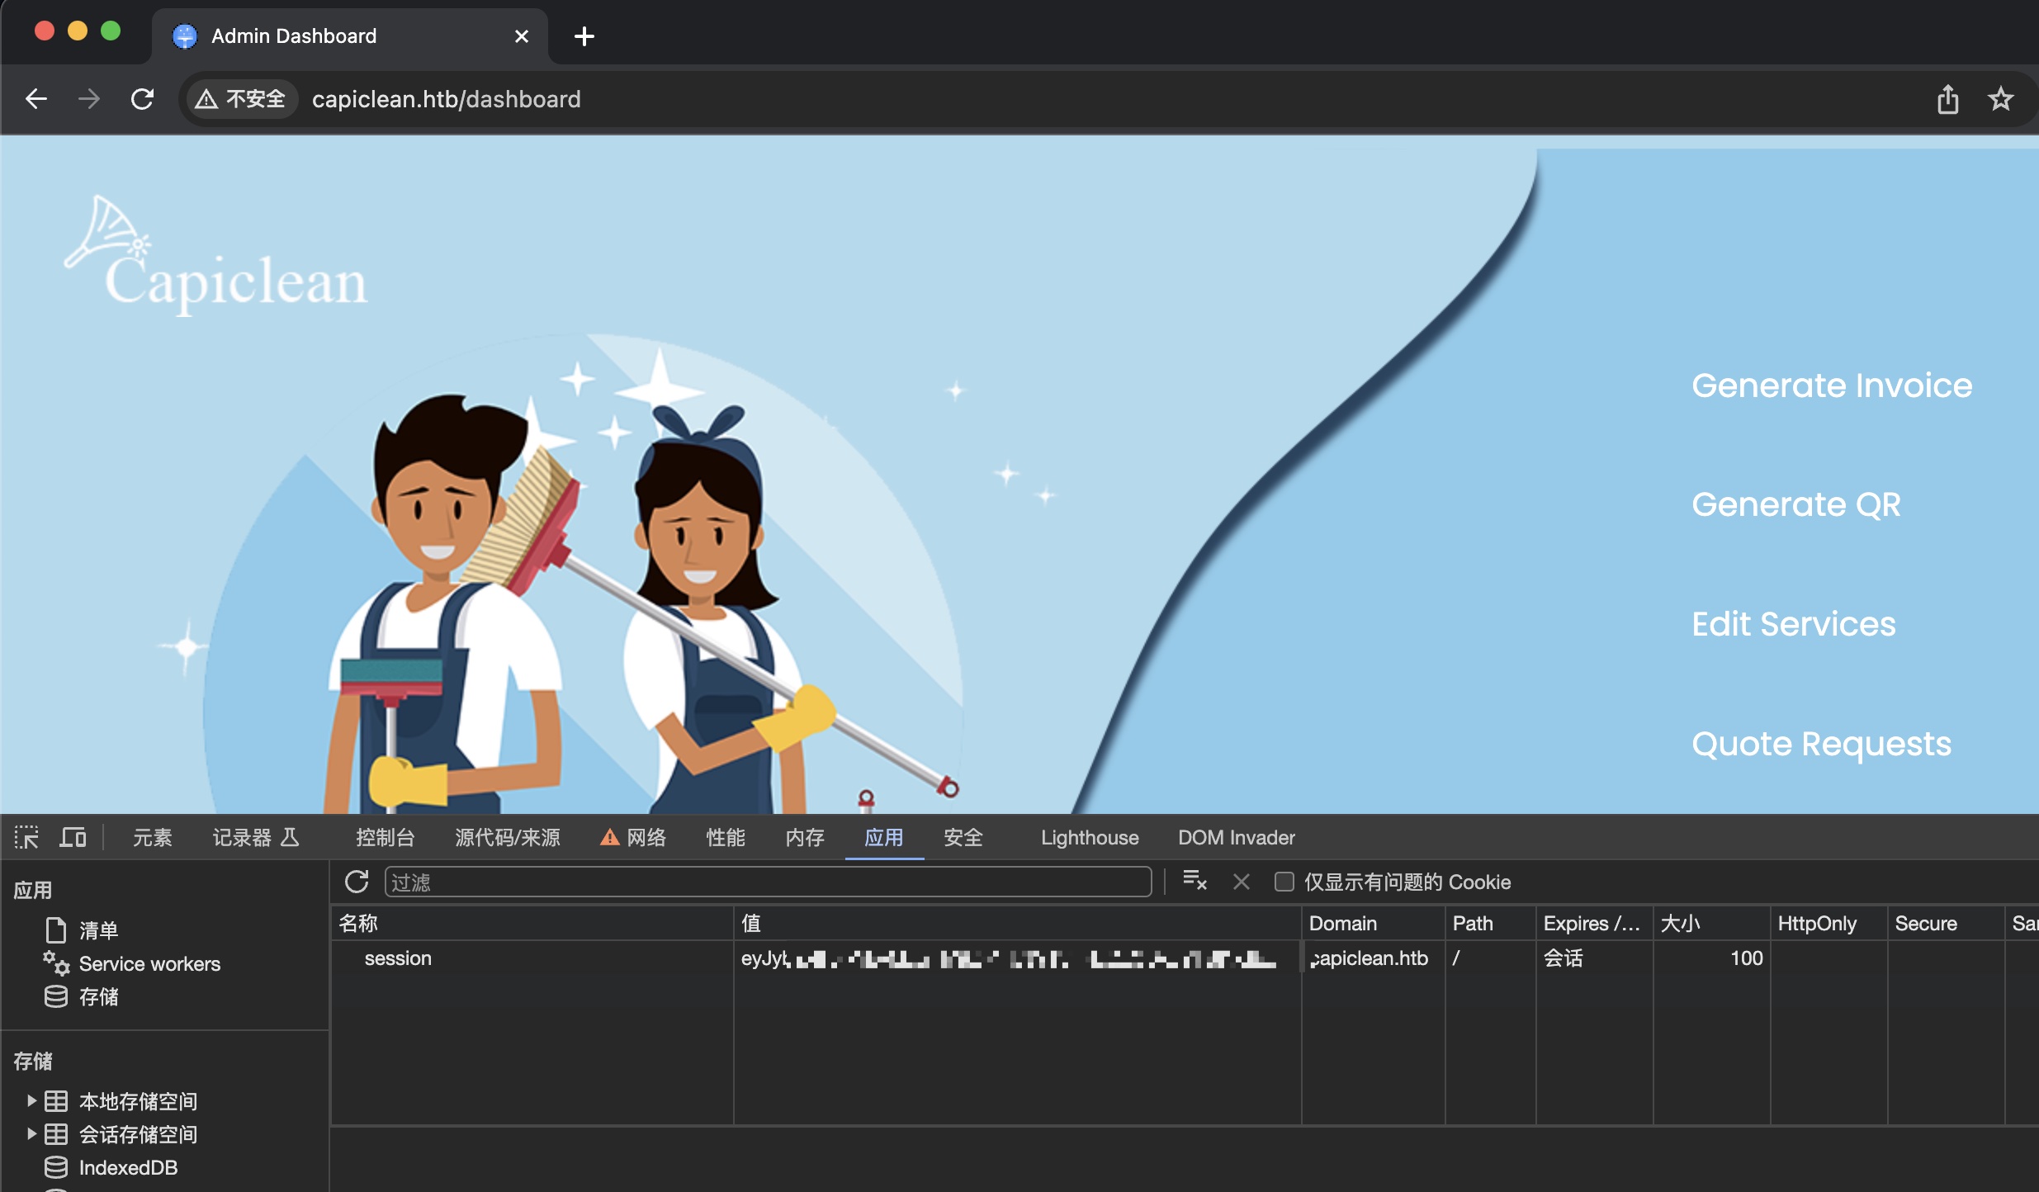The height and width of the screenshot is (1192, 2039).
Task: Click the 过滤 cookie filter field
Action: 768,882
